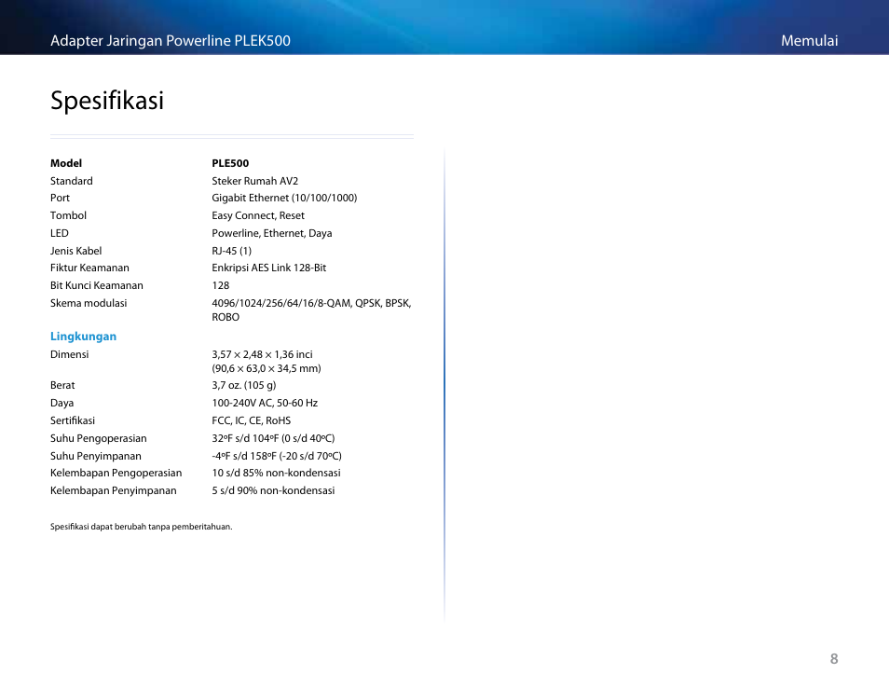
Task: Click the 'Daya' row label in Lingkungan
Action: point(62,403)
